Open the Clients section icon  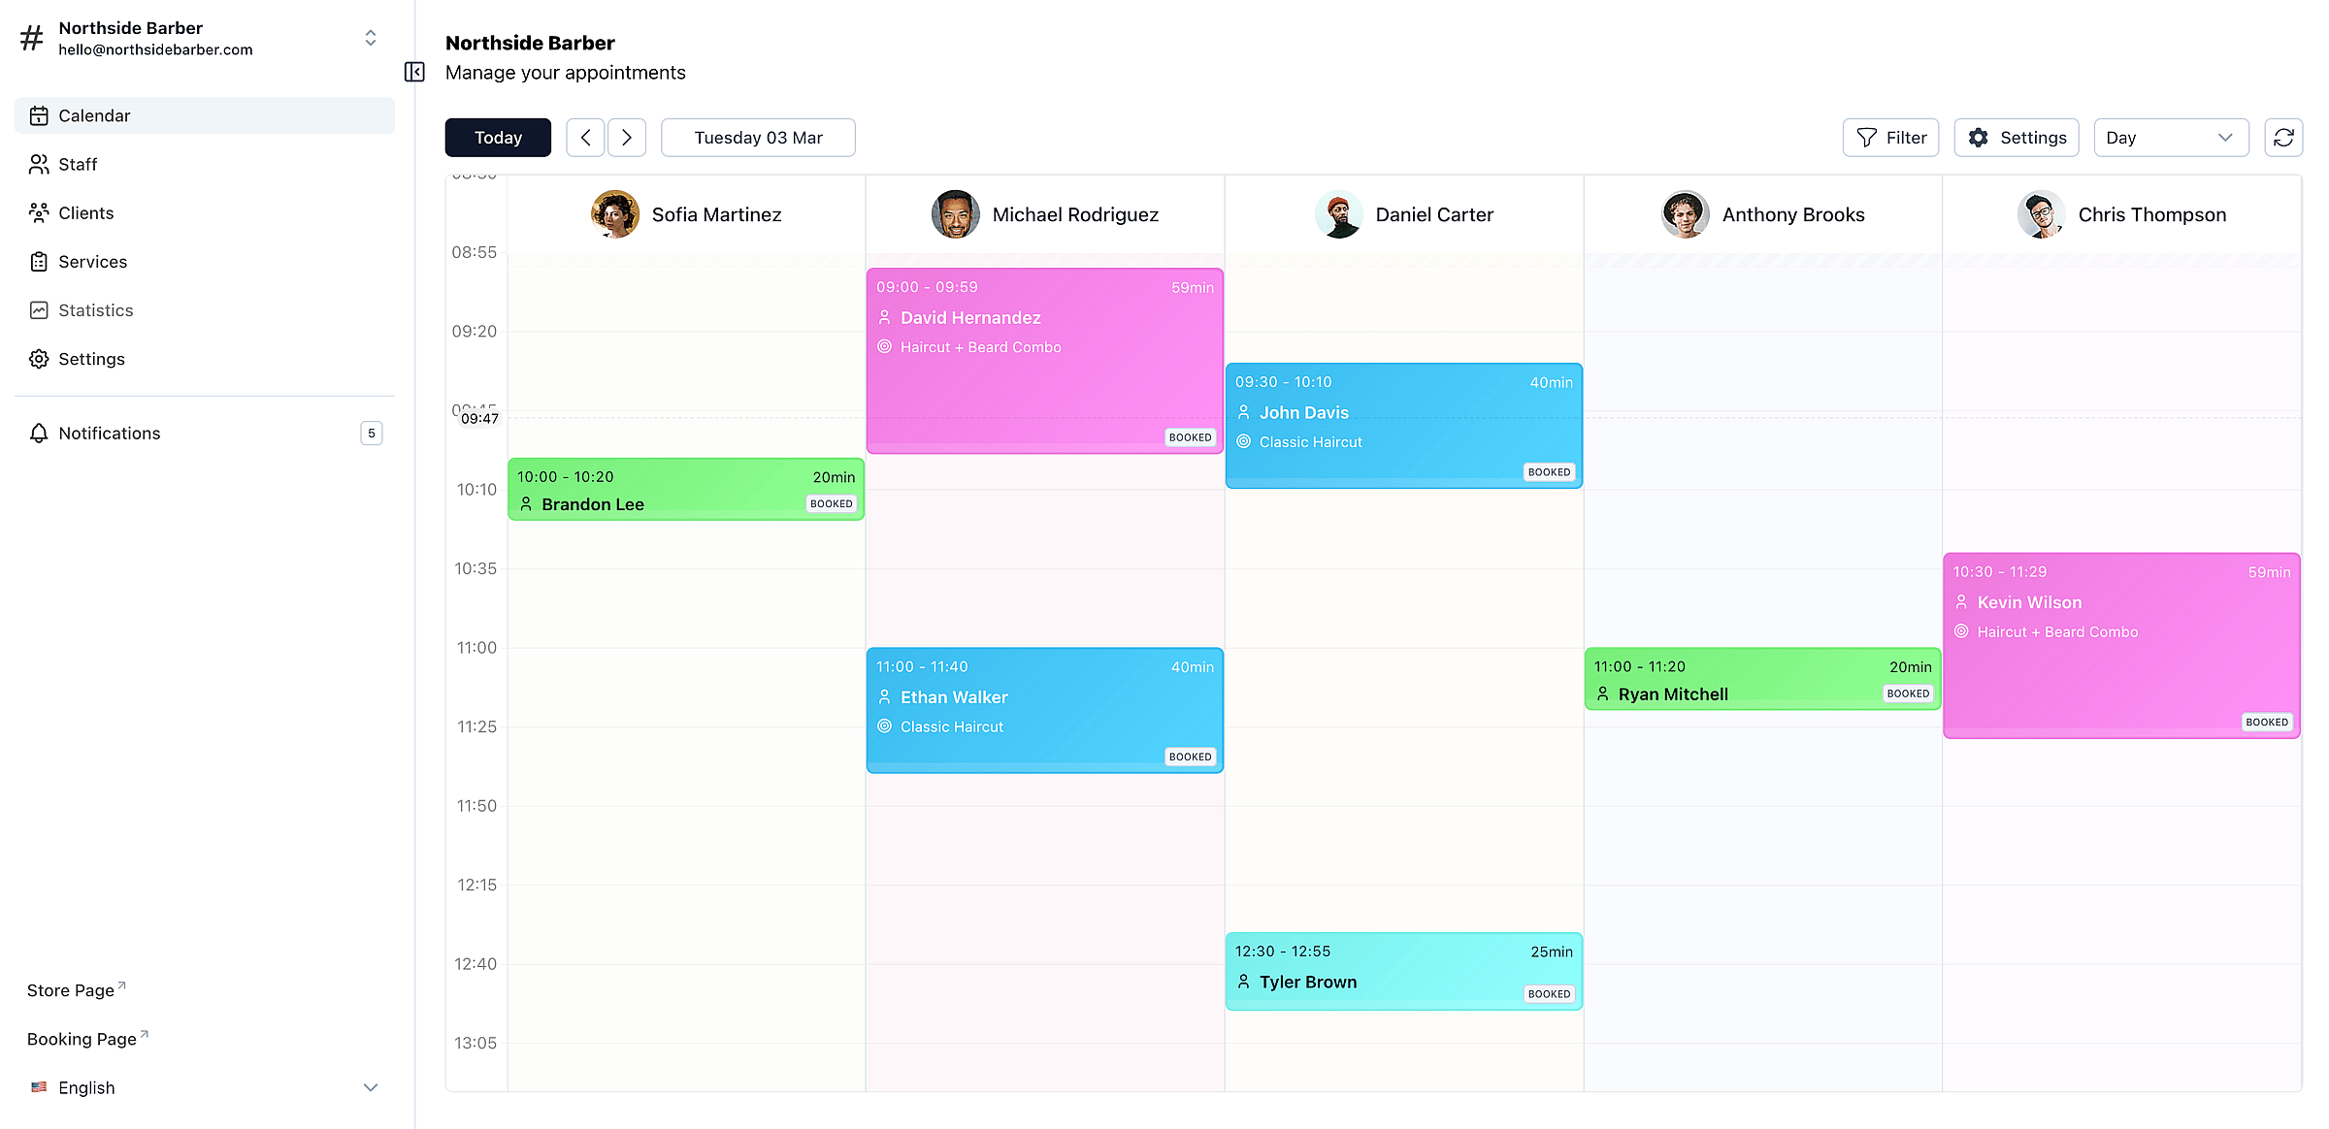pyautogui.click(x=39, y=212)
